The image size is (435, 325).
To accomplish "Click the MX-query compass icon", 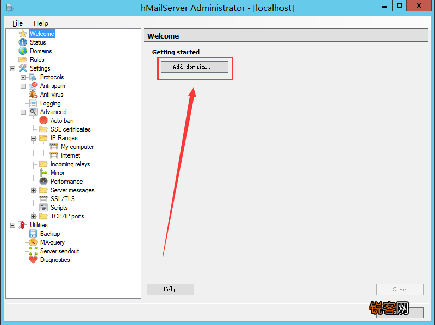I will [x=33, y=242].
